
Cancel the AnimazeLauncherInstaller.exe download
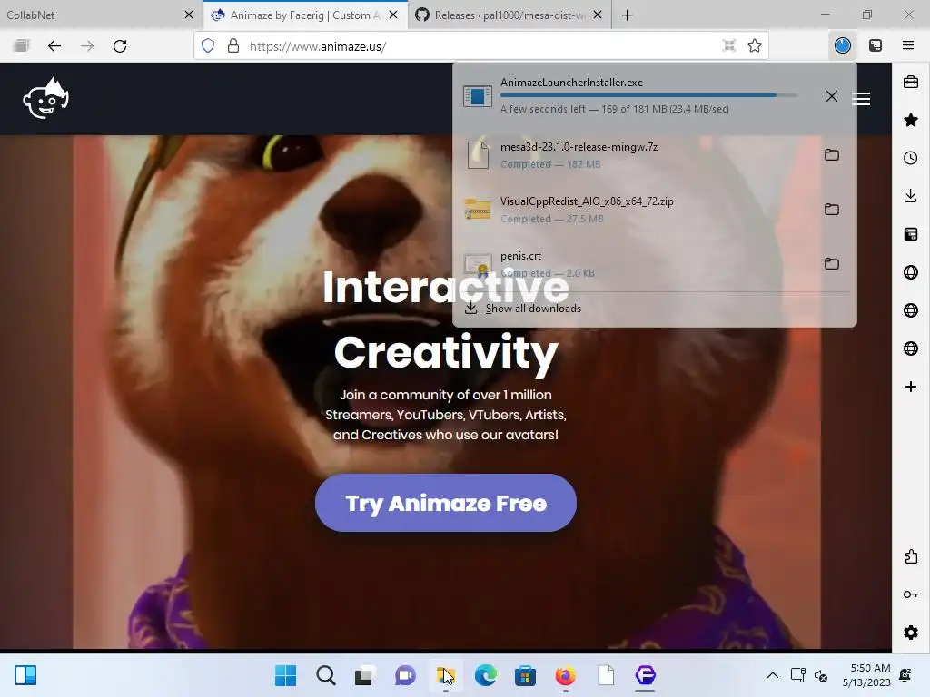[x=832, y=96]
